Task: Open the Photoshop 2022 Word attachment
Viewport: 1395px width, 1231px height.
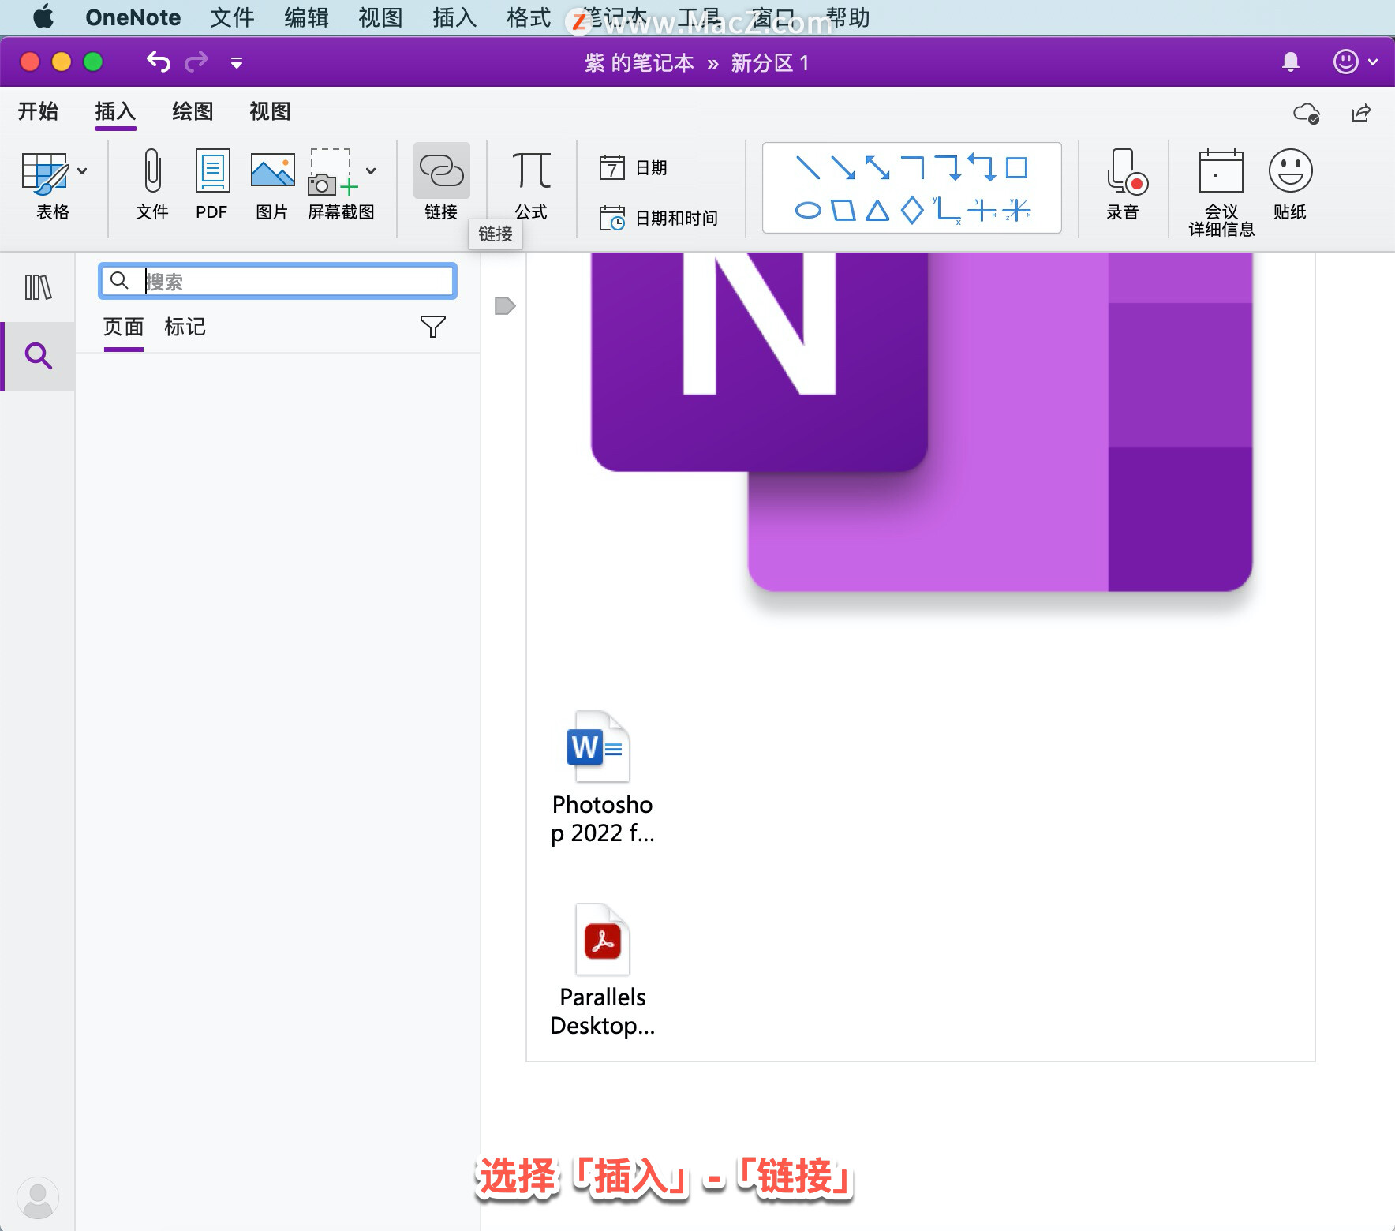Action: point(602,778)
